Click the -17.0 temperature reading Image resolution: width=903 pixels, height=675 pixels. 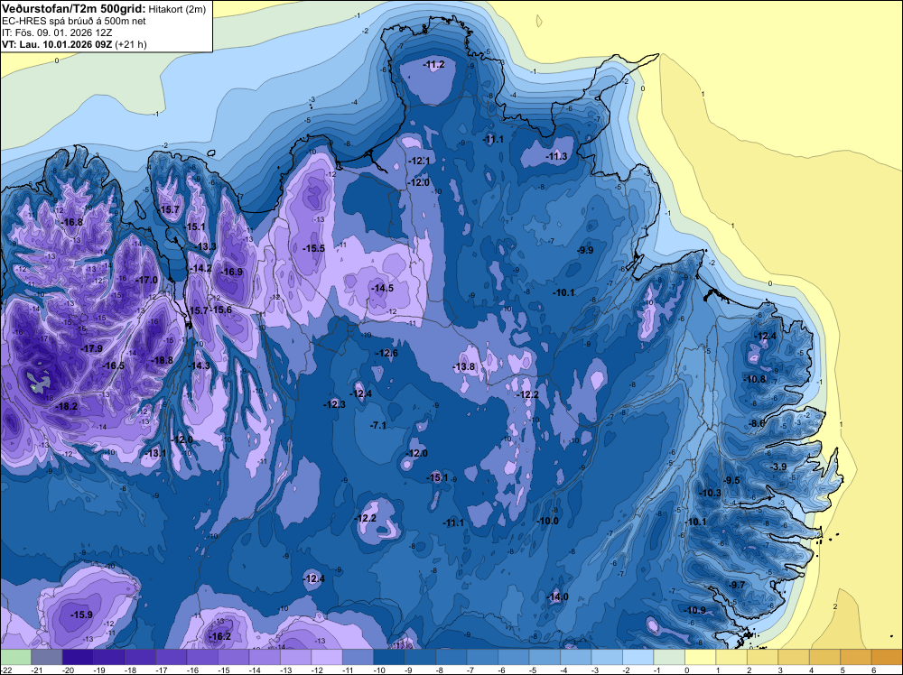click(x=146, y=281)
